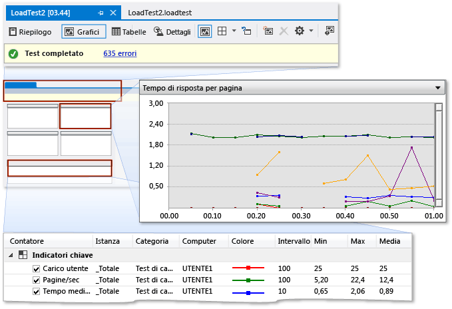The height and width of the screenshot is (309, 452).
Task: Open the Tabelle view
Action: (128, 31)
